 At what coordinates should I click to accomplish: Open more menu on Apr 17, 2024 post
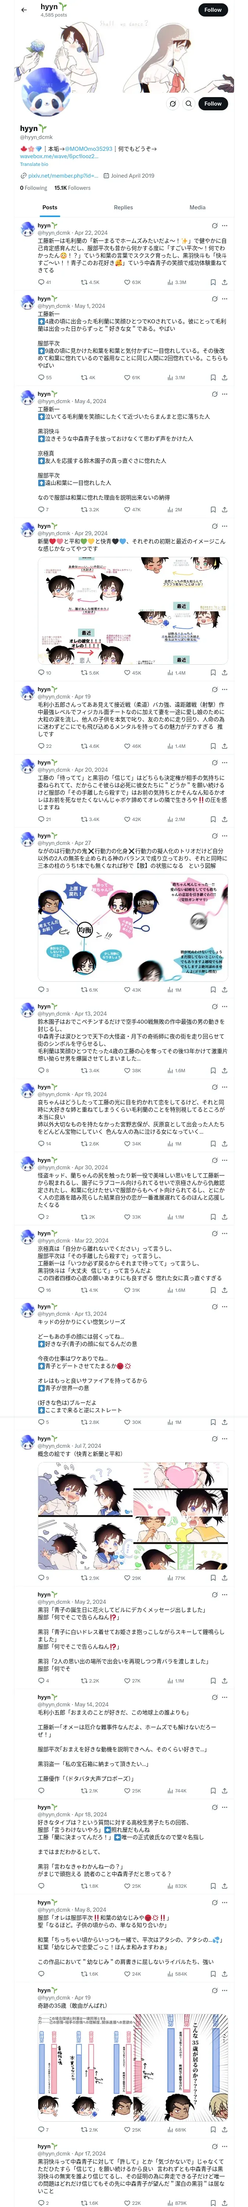[x=225, y=2145]
